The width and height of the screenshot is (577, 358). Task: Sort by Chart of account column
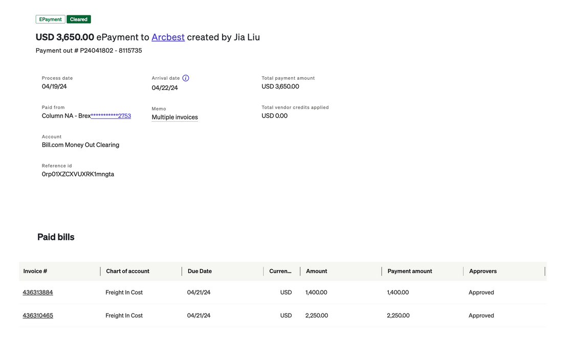pyautogui.click(x=128, y=271)
